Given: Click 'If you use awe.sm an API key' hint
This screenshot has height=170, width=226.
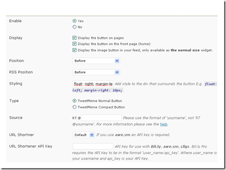Looking at the screenshot, I should [x=133, y=135].
